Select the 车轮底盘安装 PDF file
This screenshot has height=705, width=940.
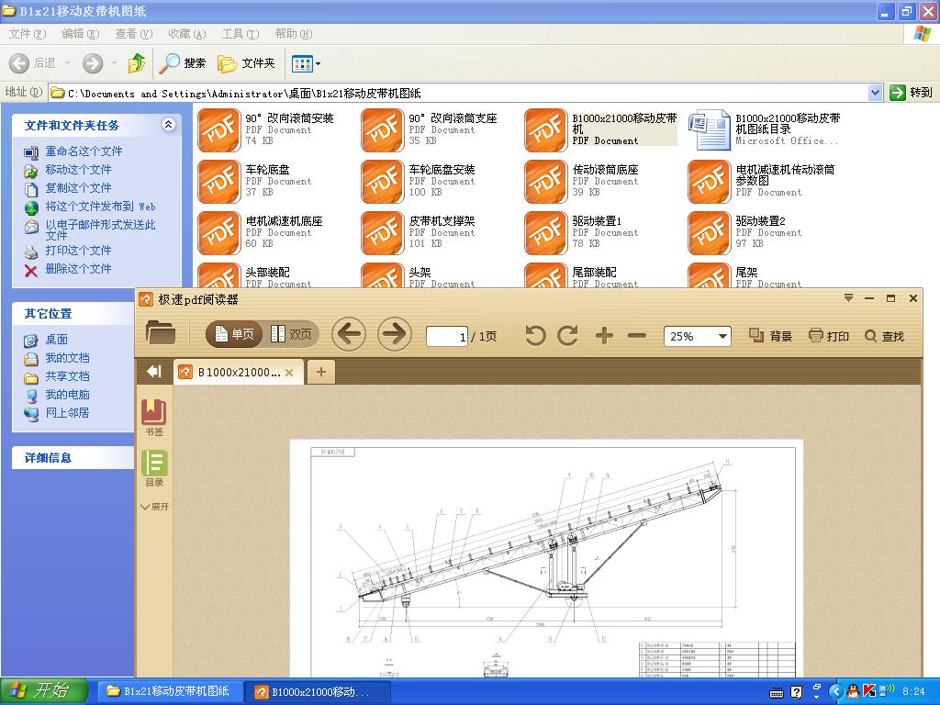[x=420, y=181]
